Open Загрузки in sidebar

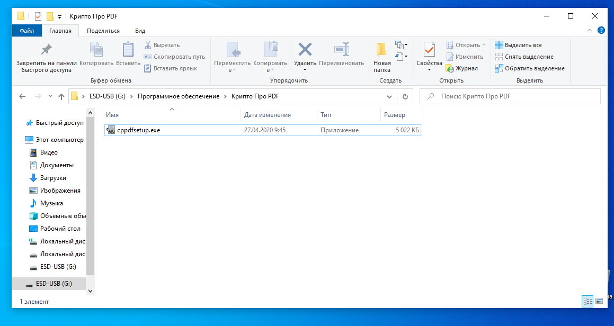[48, 178]
